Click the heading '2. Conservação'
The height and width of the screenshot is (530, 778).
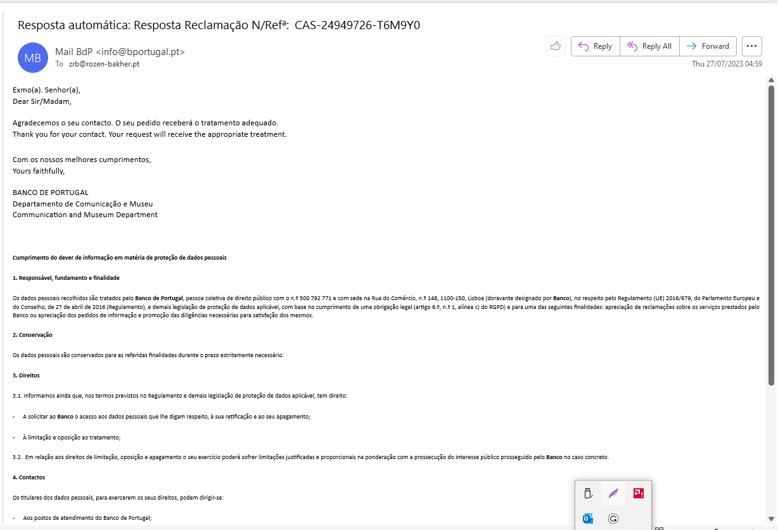tap(32, 334)
